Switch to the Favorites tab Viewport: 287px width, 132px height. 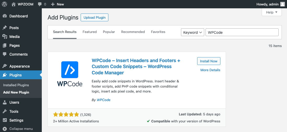[x=158, y=32]
